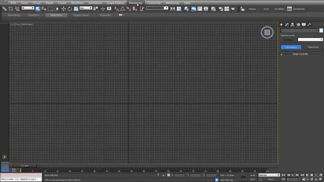This screenshot has width=324, height=182.
Task: Open Key Filters dialog
Action: [x=271, y=179]
